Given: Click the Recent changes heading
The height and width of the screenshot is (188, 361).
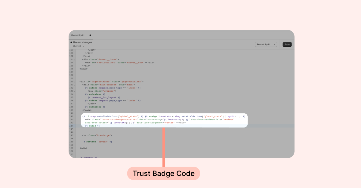Looking at the screenshot, I should tap(83, 42).
